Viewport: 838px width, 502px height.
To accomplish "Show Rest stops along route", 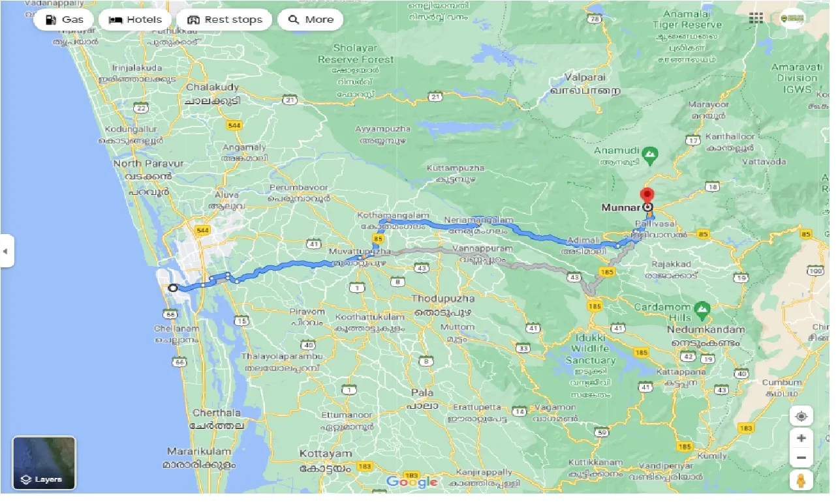I will (225, 20).
